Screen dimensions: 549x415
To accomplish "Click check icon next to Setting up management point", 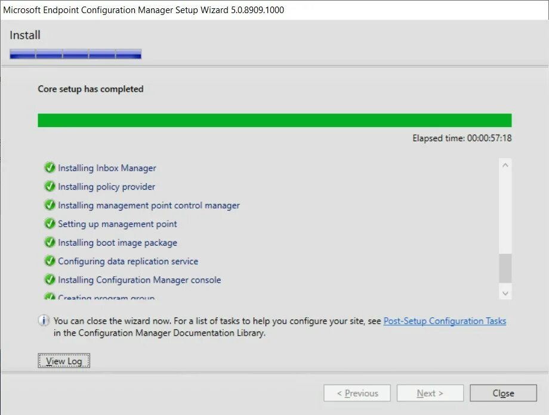I will tap(50, 223).
